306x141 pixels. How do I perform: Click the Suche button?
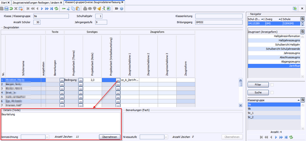point(257,92)
